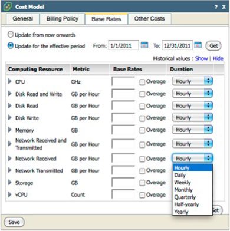
Task: Click the Computing Resource column header
Action: point(38,69)
